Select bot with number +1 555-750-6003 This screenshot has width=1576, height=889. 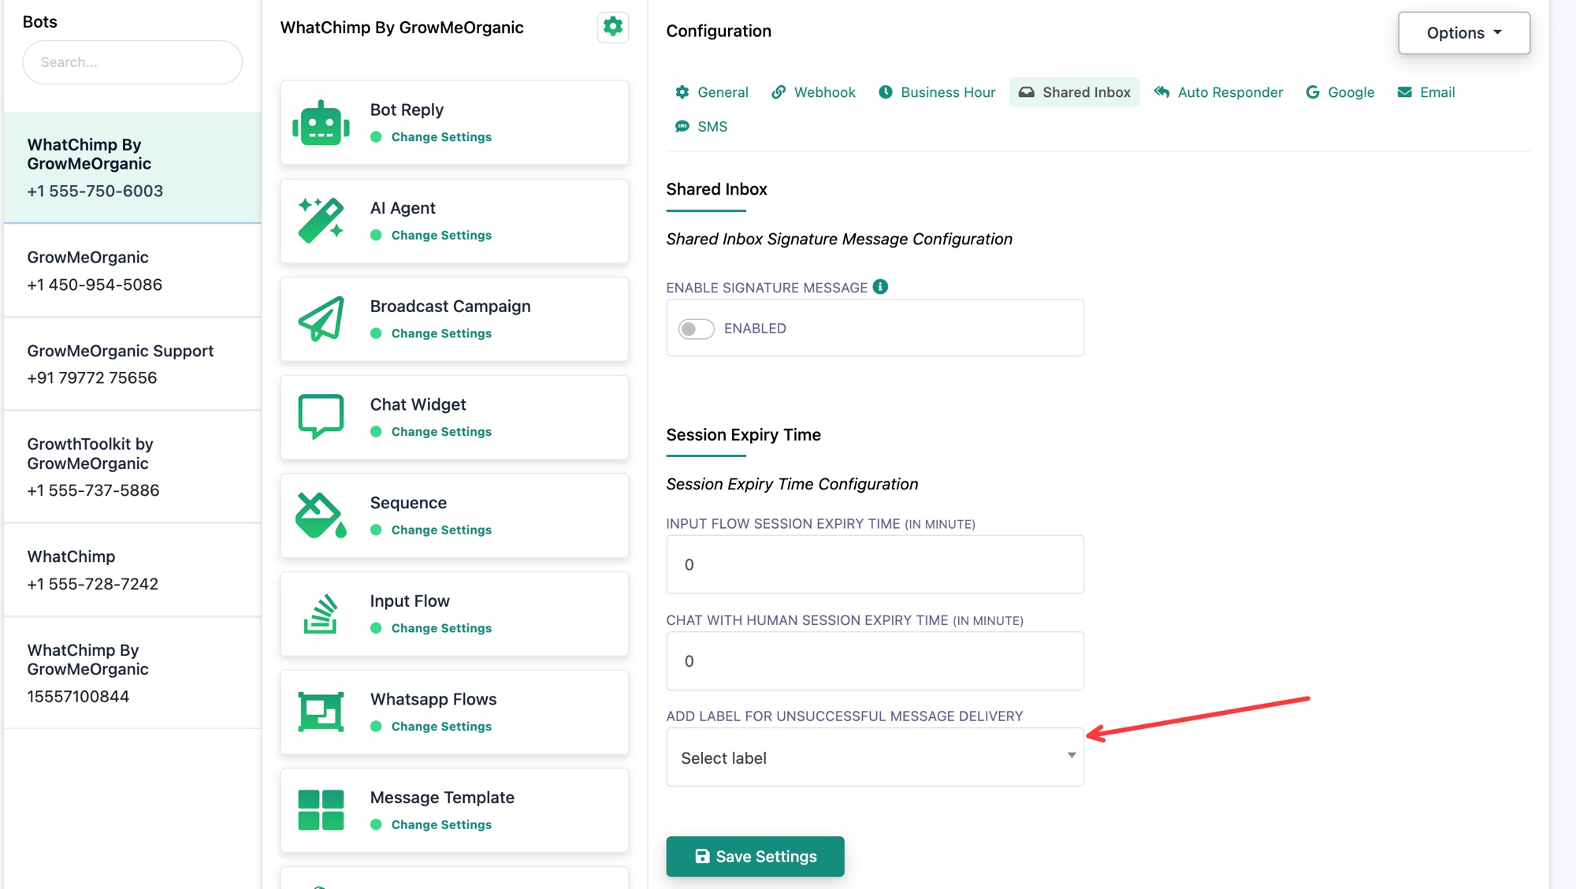(132, 168)
